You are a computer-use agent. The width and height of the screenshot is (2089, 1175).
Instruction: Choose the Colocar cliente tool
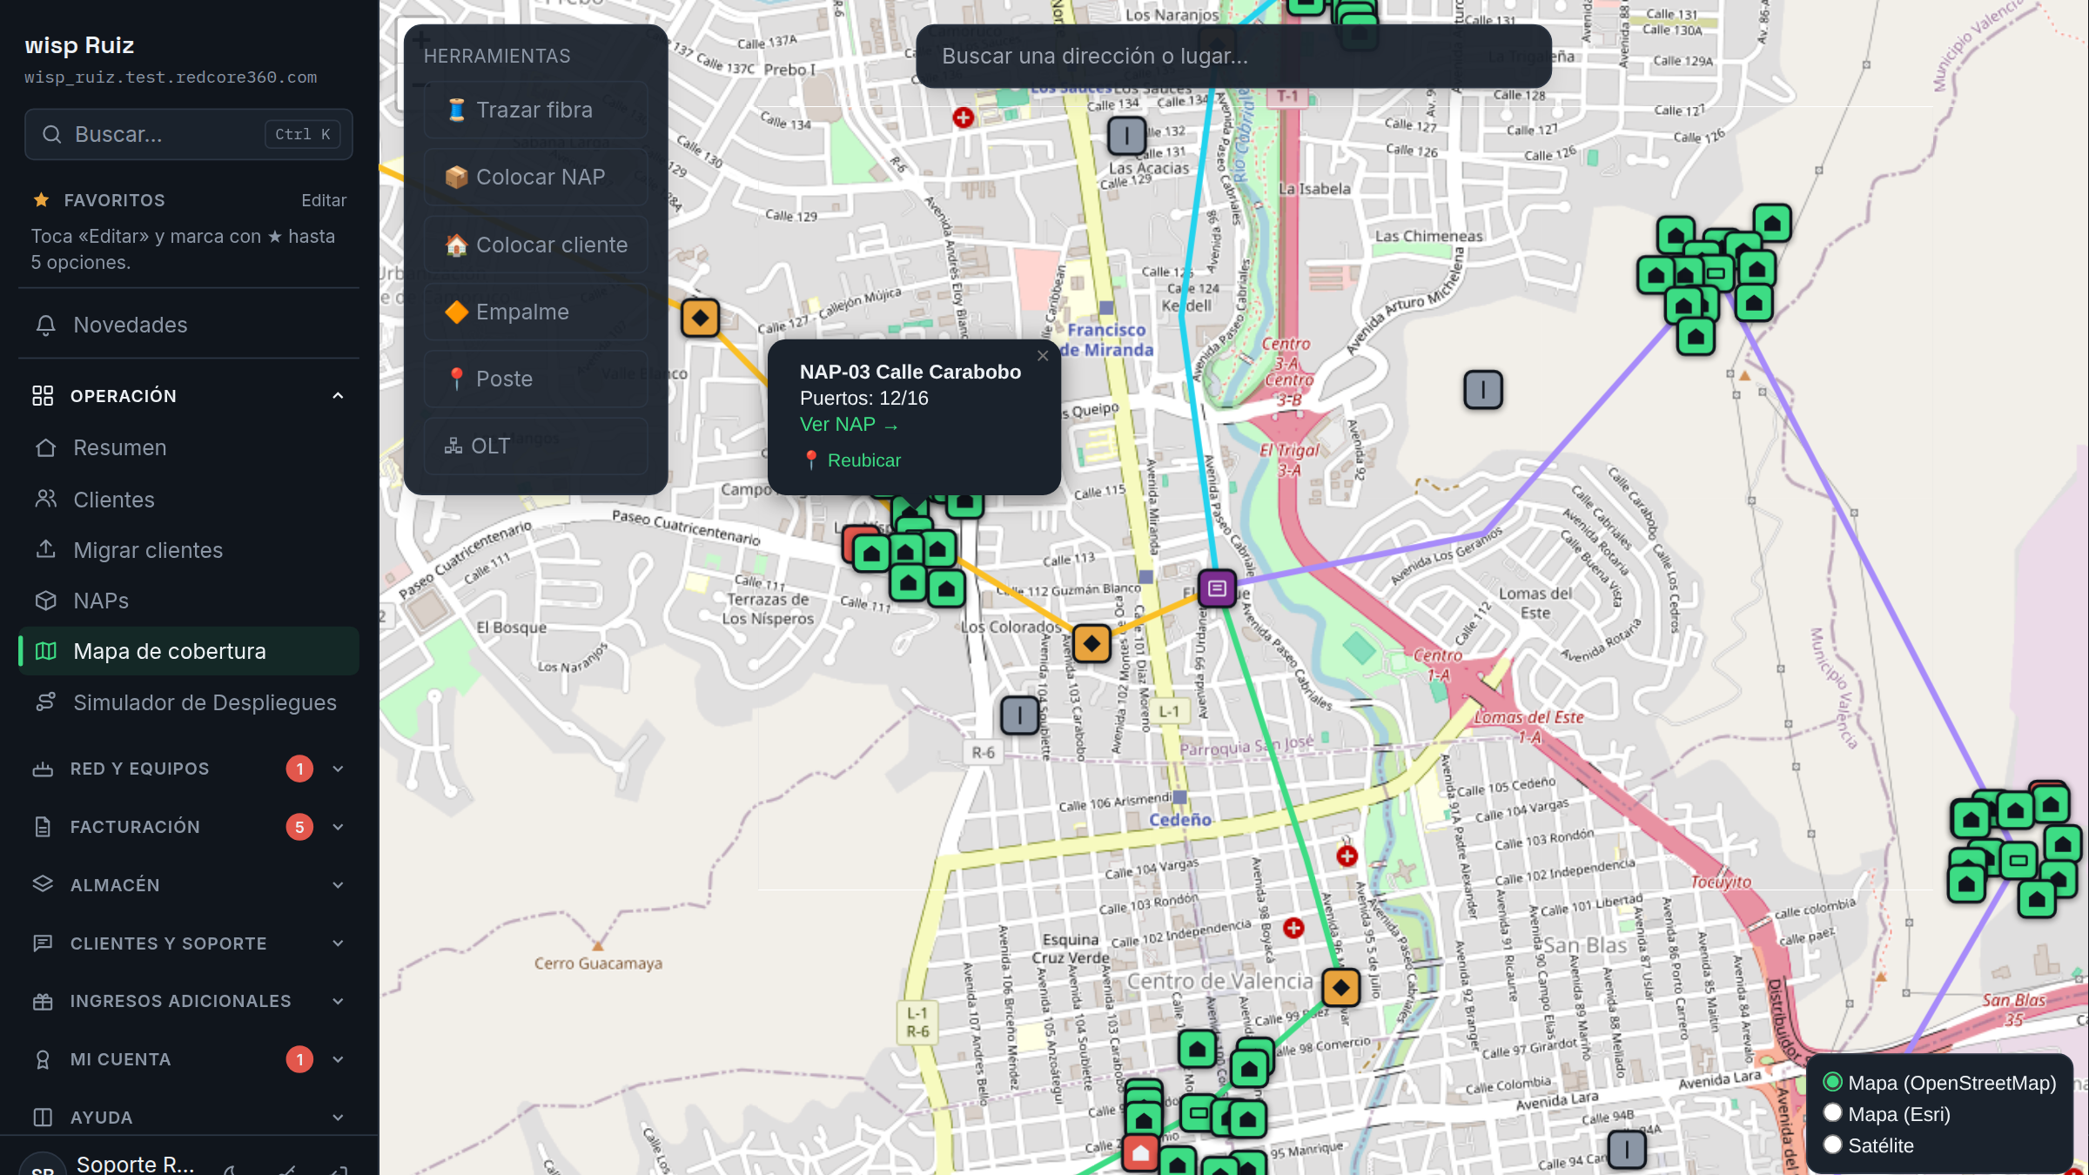click(535, 245)
